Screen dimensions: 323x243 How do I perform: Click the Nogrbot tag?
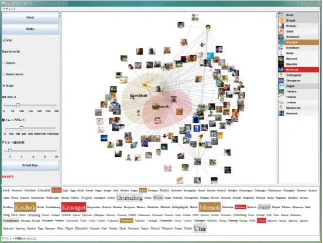pos(264,207)
